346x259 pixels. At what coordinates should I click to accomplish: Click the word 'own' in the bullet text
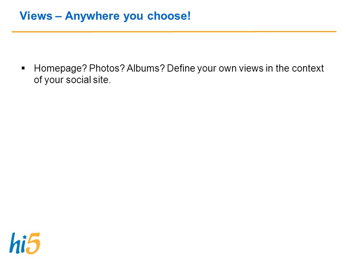click(228, 69)
